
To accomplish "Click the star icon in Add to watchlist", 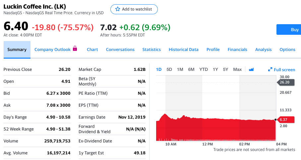I will pos(117,9).
